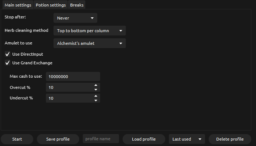Toggle the Use DirectInput checkbox
Image resolution: width=256 pixels, height=146 pixels.
[x=8, y=54]
